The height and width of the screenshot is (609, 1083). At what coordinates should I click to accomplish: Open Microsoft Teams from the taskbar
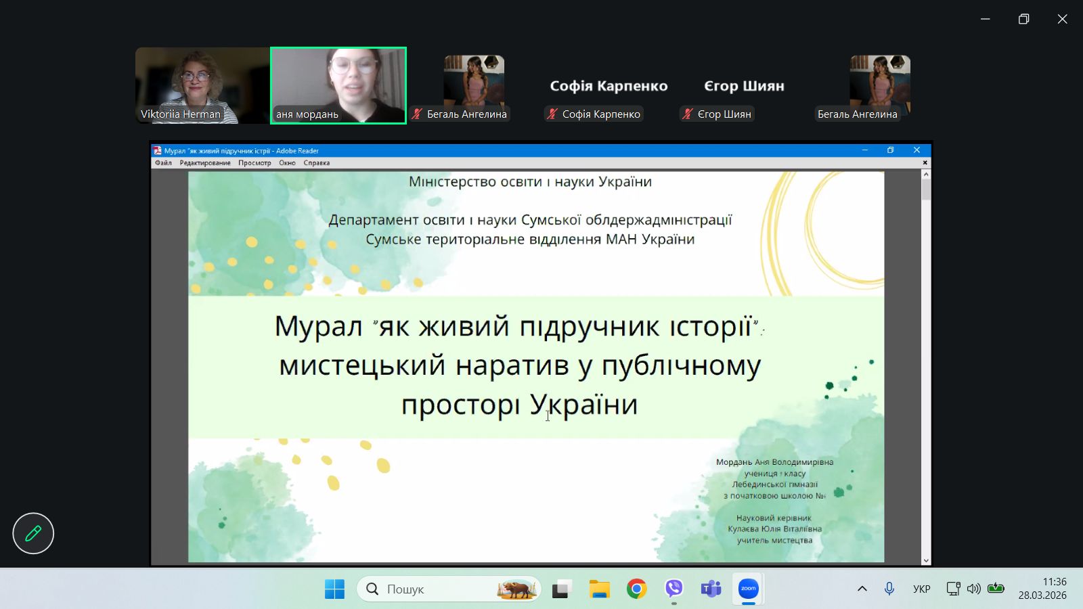(711, 589)
